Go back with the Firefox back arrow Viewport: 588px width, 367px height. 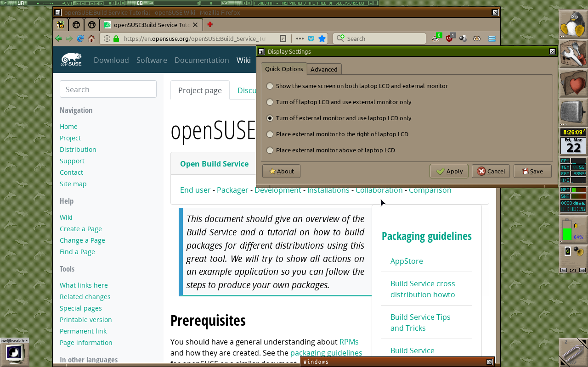58,39
